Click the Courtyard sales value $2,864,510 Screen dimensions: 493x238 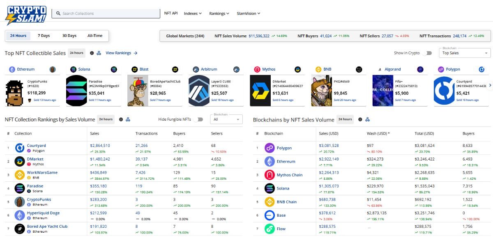[x=100, y=146]
